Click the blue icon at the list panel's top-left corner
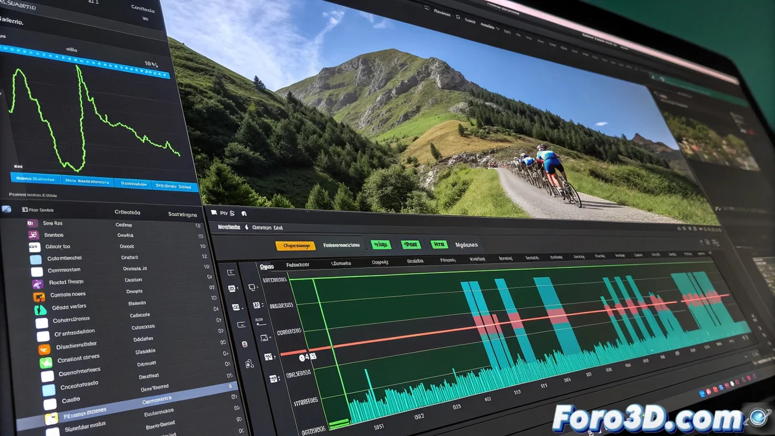 (6, 209)
